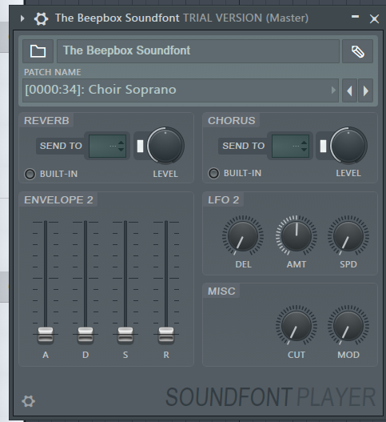Enable Reverb BUILT-IN option

30,174
